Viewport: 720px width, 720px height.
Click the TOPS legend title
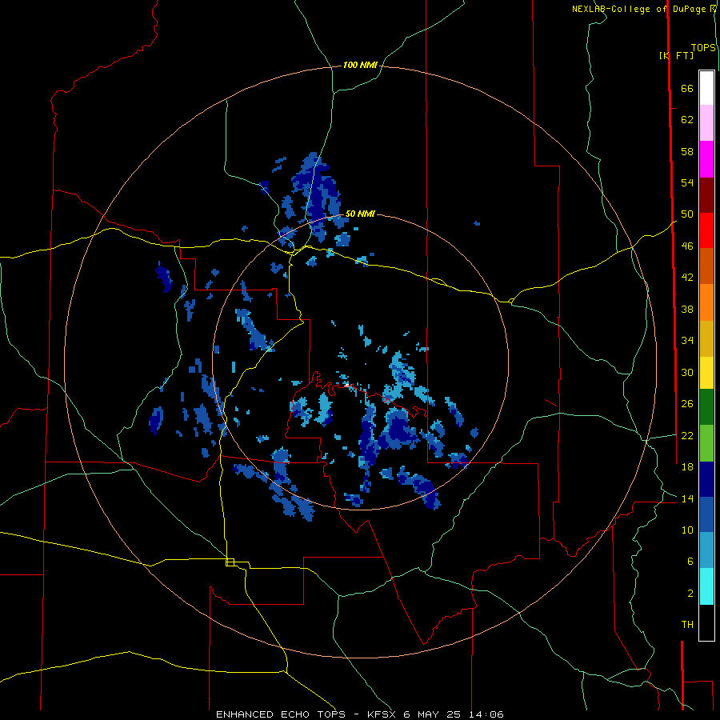[x=703, y=47]
